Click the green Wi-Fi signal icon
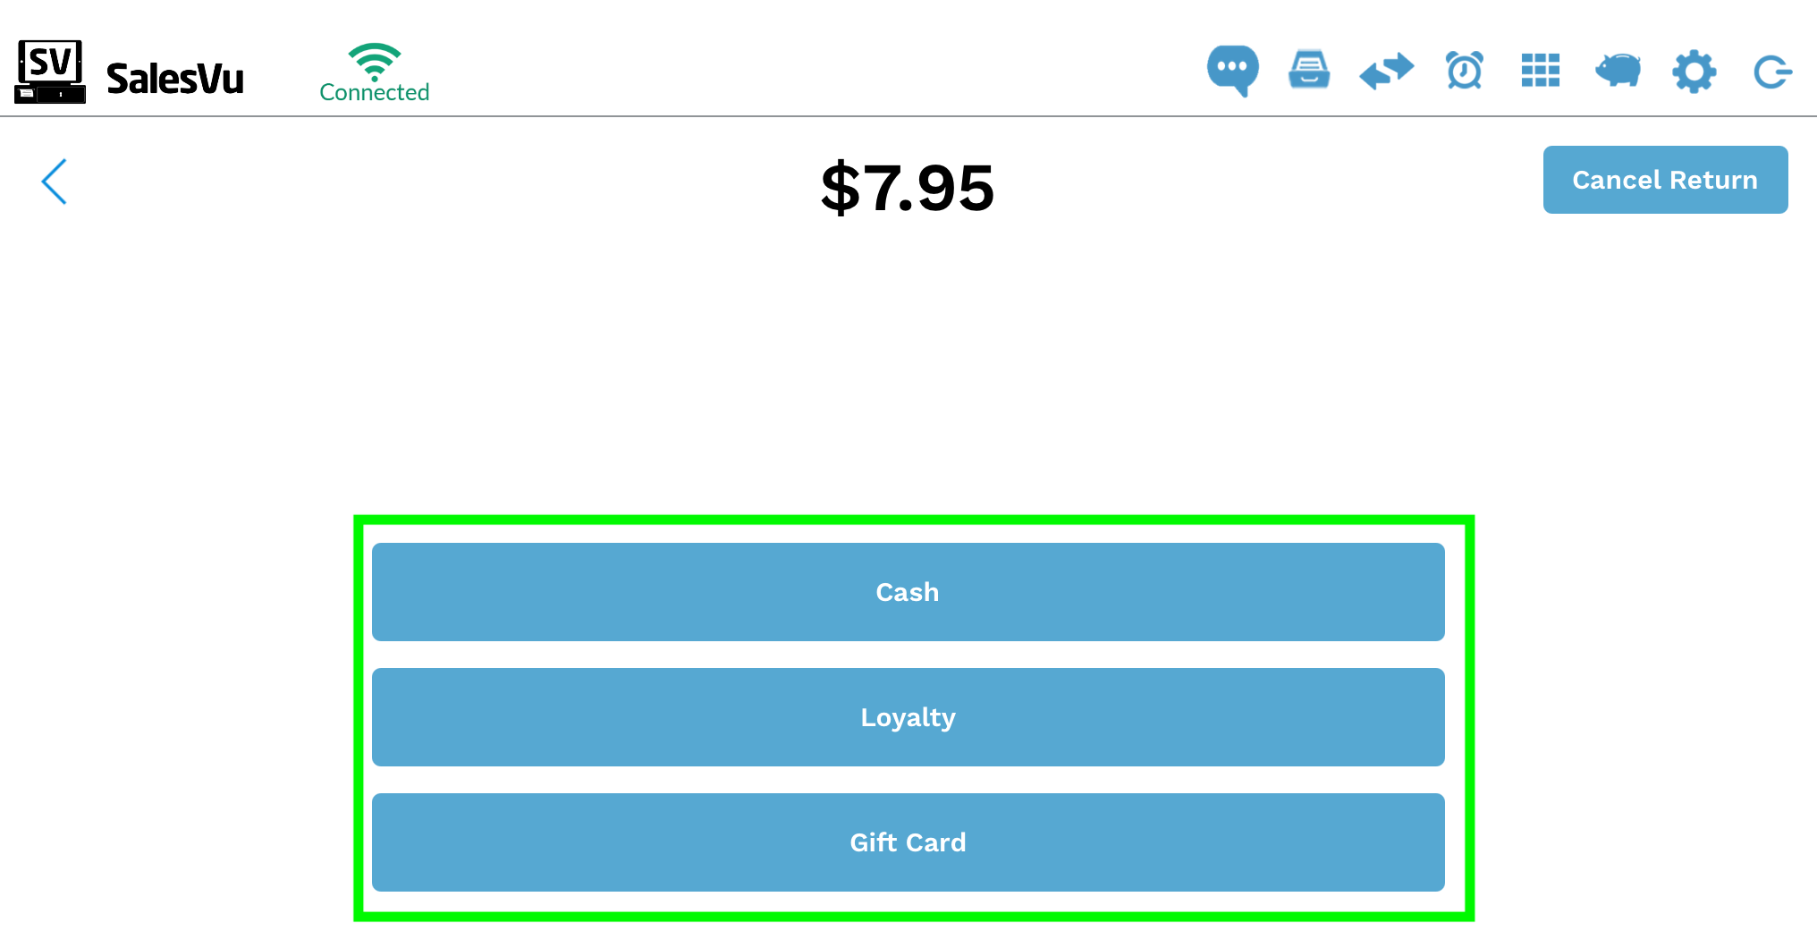The image size is (1817, 939). (x=374, y=61)
